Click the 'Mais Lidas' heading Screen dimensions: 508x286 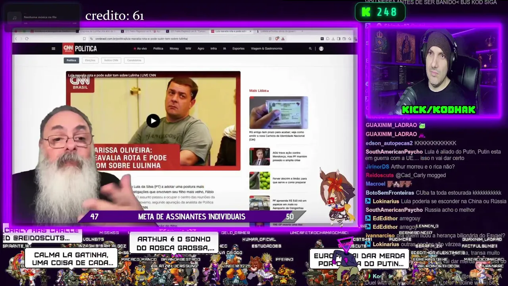click(259, 91)
